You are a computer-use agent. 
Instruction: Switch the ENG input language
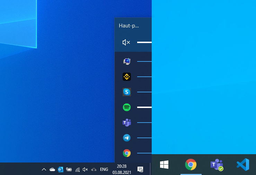point(104,169)
